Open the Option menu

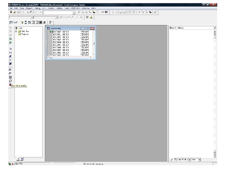[51, 8]
